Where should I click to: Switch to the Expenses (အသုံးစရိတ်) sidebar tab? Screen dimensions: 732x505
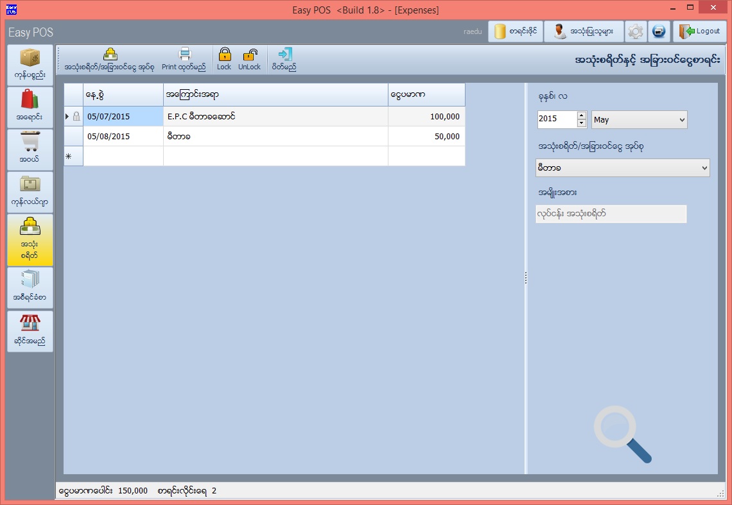pos(30,239)
